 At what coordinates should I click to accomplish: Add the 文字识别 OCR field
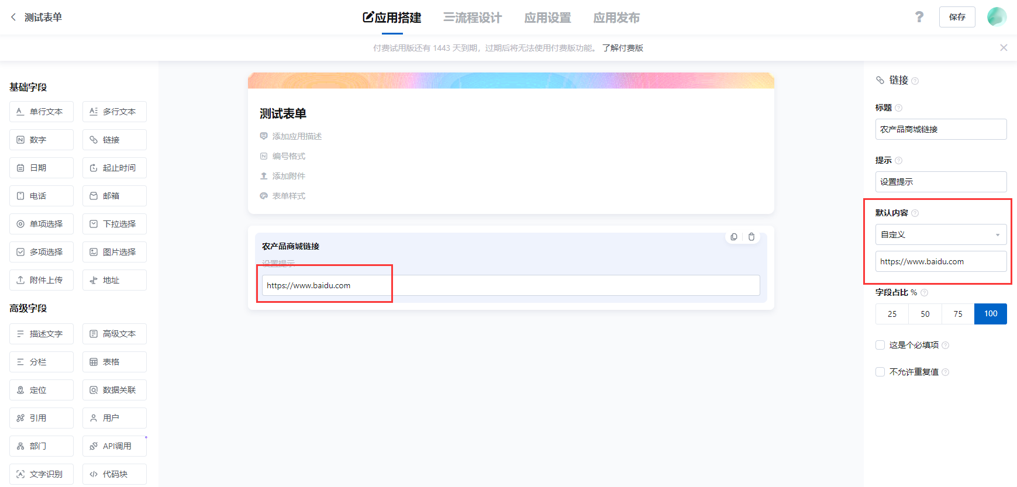(x=42, y=474)
